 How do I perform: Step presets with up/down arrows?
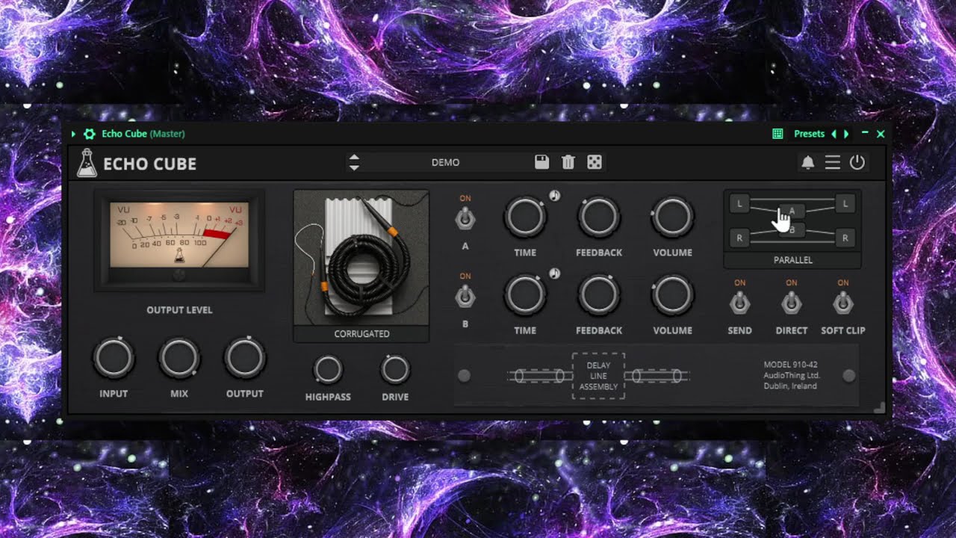click(354, 162)
